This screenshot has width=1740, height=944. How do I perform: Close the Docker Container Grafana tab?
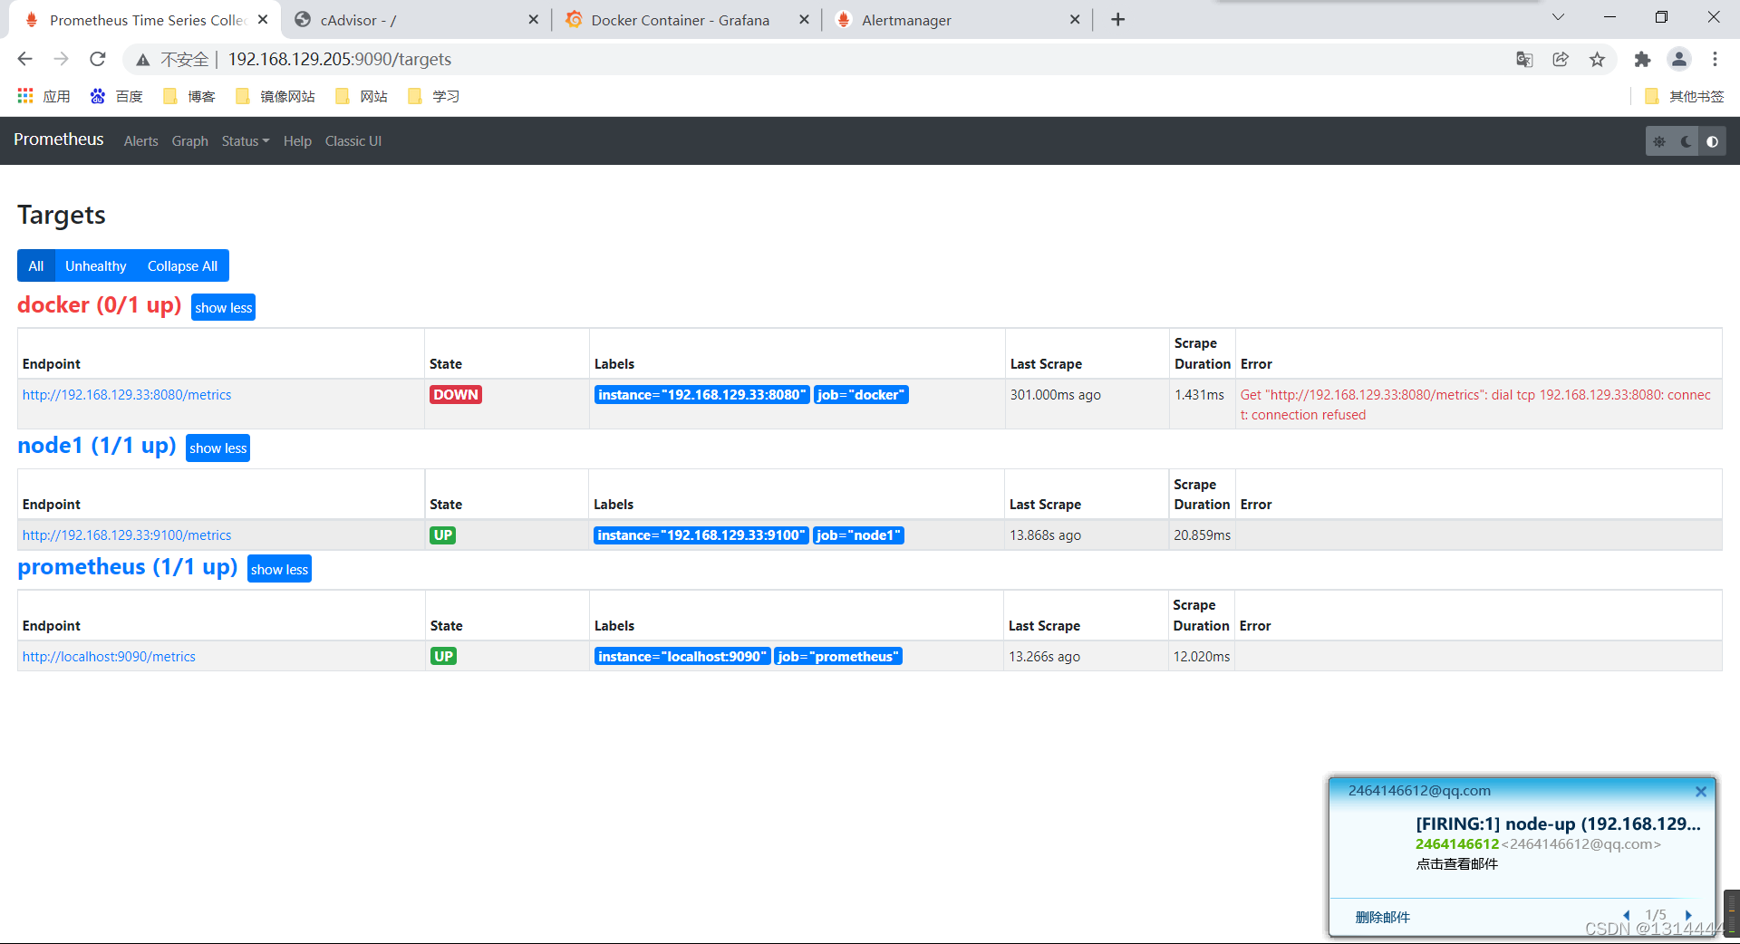(x=804, y=19)
